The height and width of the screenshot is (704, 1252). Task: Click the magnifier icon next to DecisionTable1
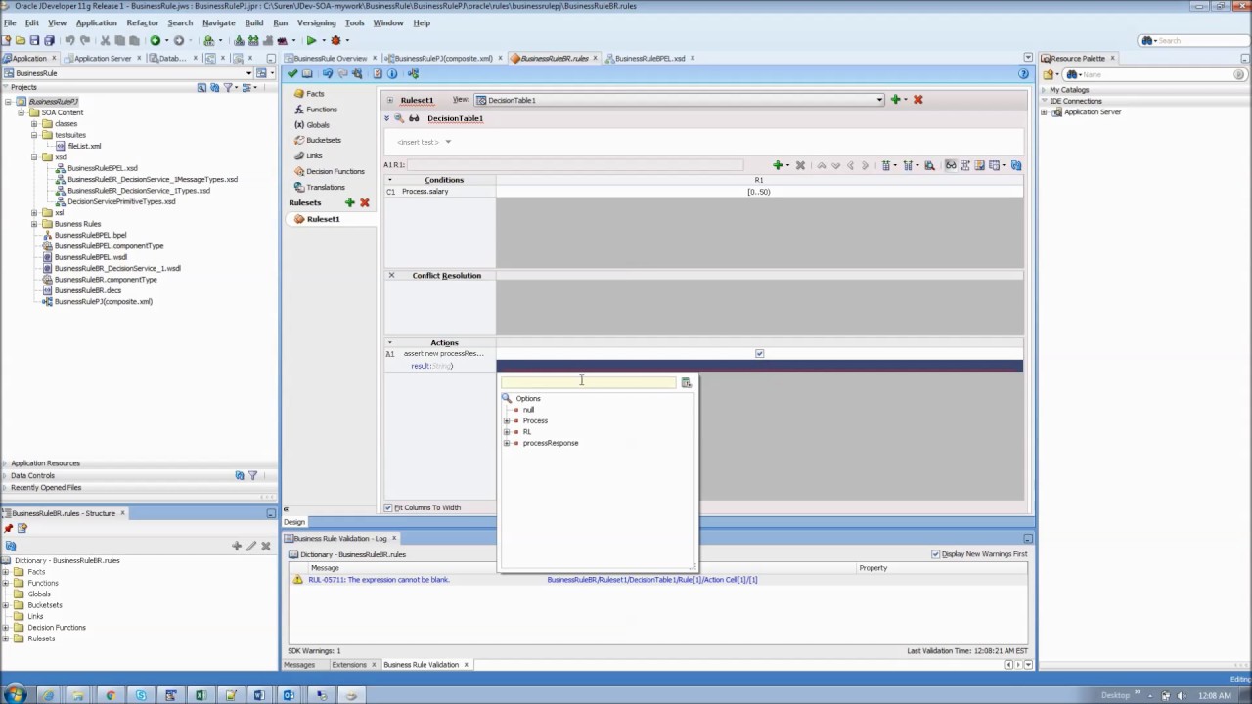pos(399,118)
